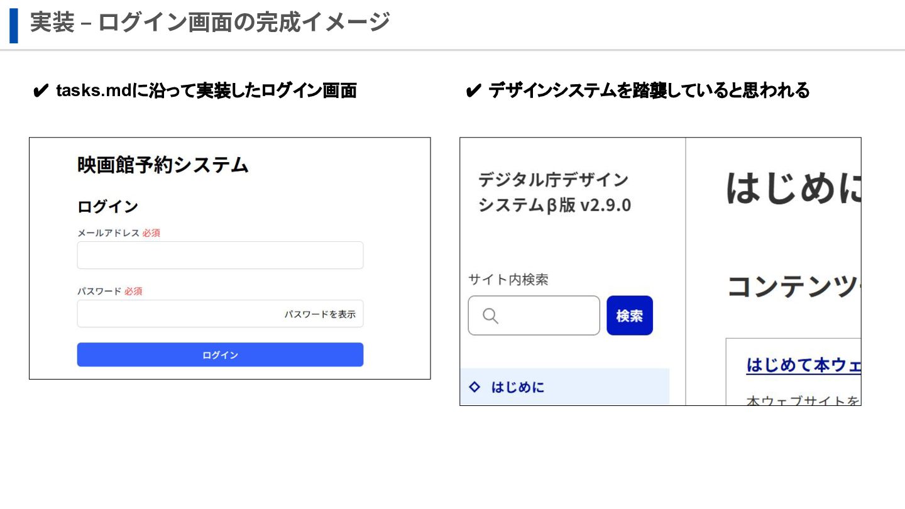This screenshot has height=509, width=905.
Task: Toggle the パスワードを表示 option
Action: [x=320, y=314]
